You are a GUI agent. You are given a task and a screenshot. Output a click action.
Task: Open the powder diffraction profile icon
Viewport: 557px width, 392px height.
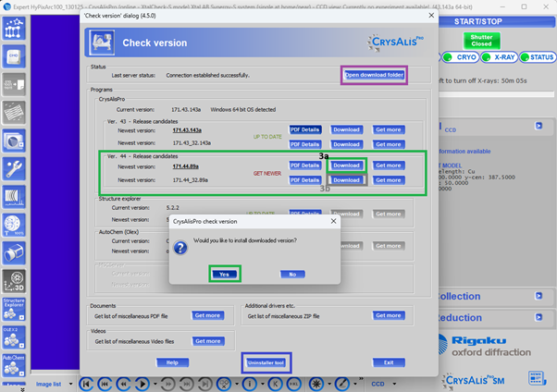14,197
